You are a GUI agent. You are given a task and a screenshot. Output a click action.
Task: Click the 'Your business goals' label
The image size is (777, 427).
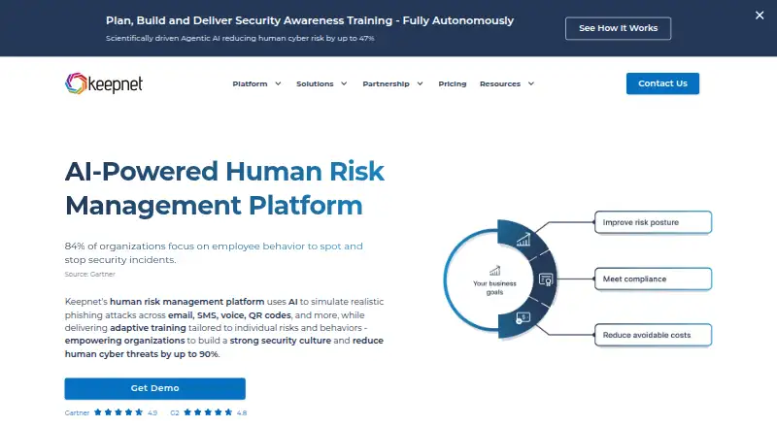pos(494,288)
